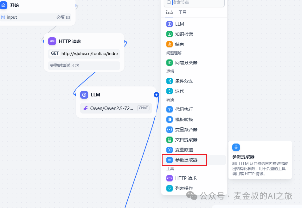
Task: Click the 参数提取器 icon in the list
Action: 170,160
